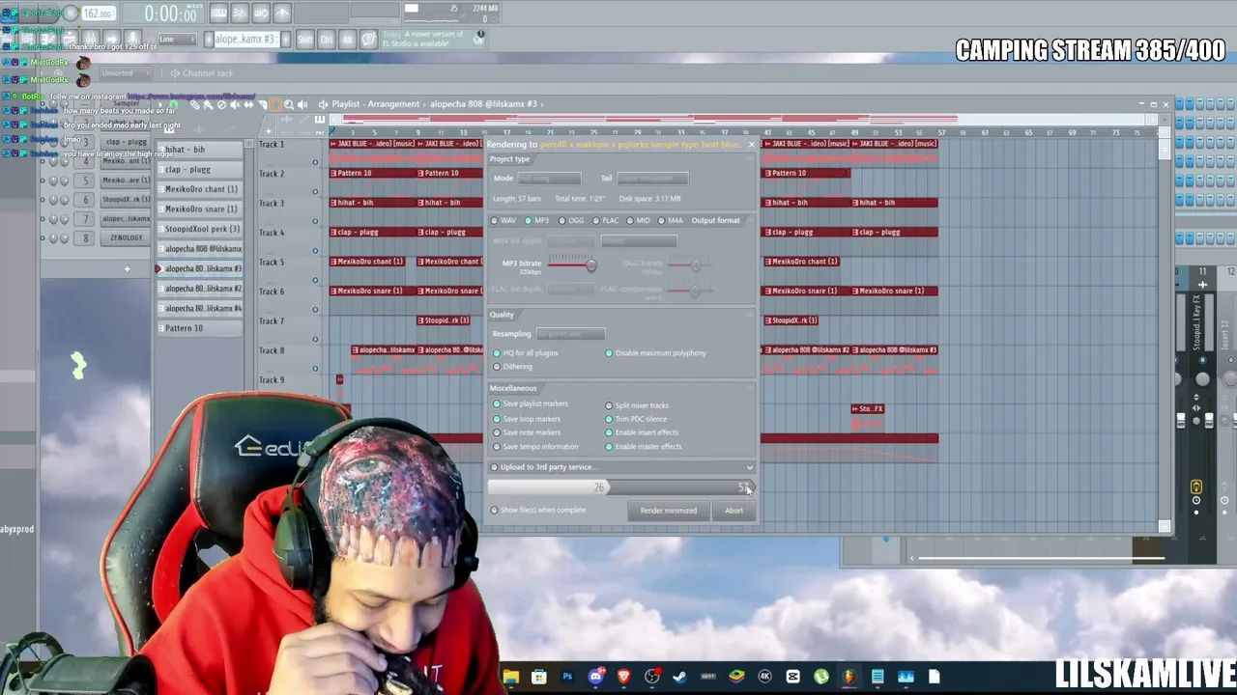Enable Dithering option

(513, 367)
